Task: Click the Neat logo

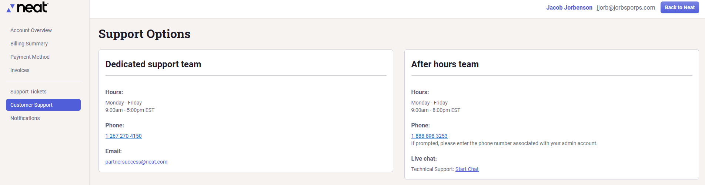Action: tap(27, 7)
